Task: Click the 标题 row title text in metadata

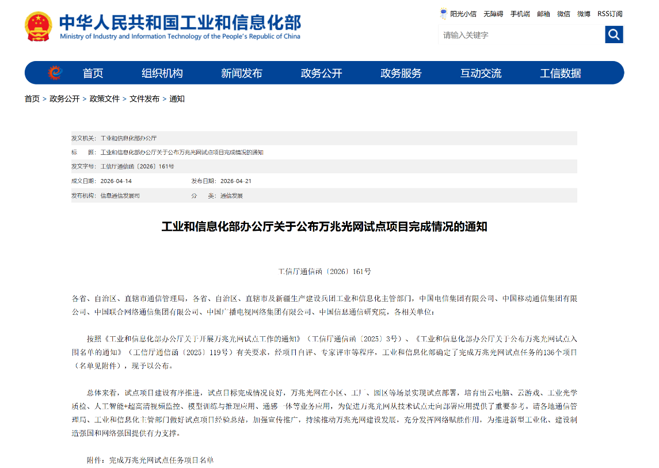Action: [181, 153]
